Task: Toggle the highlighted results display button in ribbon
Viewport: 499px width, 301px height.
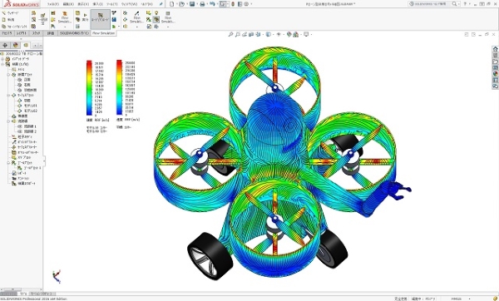Action: [156, 20]
